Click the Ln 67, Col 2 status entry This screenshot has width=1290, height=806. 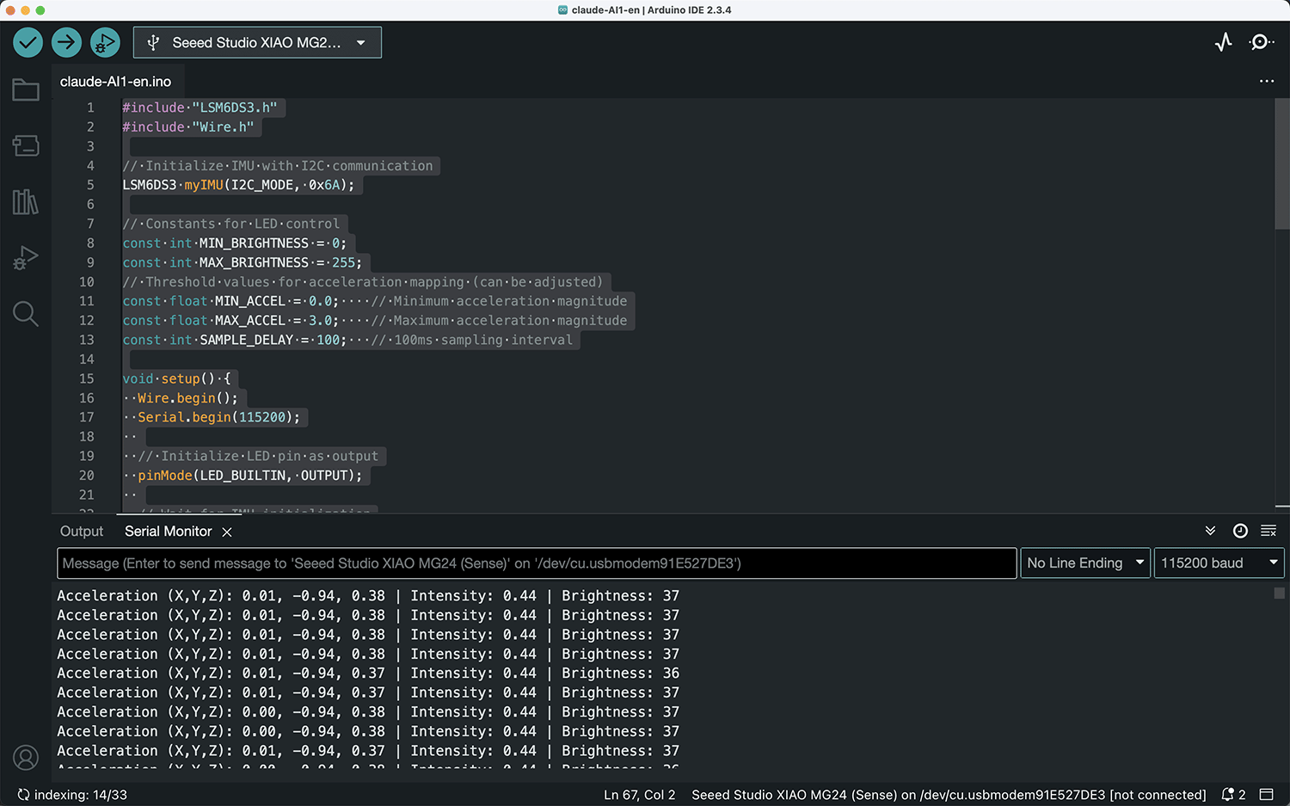(x=640, y=795)
